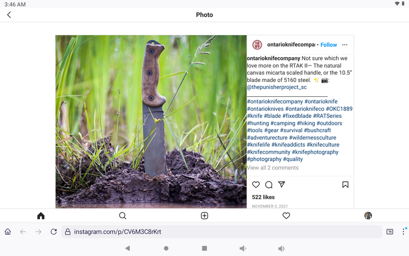The image size is (409, 256).
Task: Open the 522 likes list
Action: [263, 197]
